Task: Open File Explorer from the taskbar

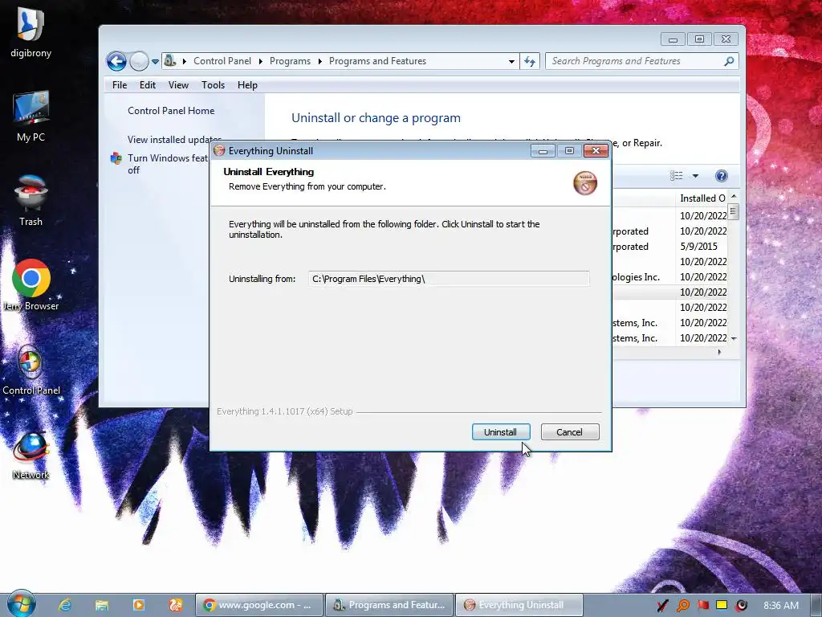Action: click(102, 605)
